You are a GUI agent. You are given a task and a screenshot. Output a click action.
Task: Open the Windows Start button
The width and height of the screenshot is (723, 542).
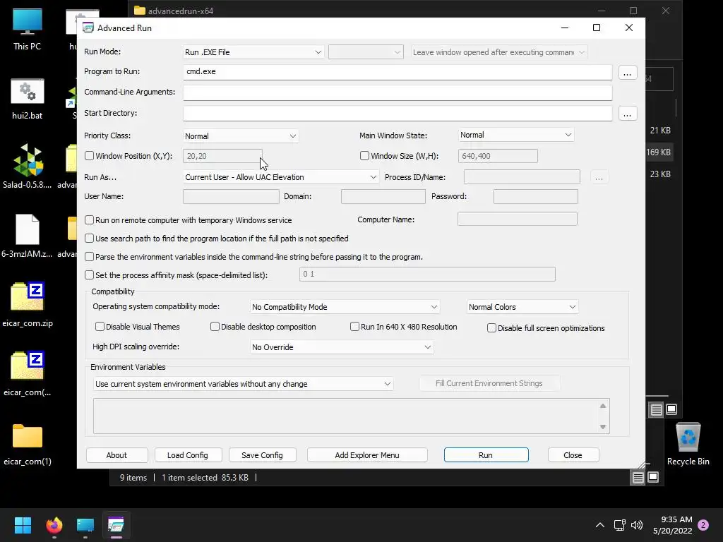pyautogui.click(x=23, y=525)
